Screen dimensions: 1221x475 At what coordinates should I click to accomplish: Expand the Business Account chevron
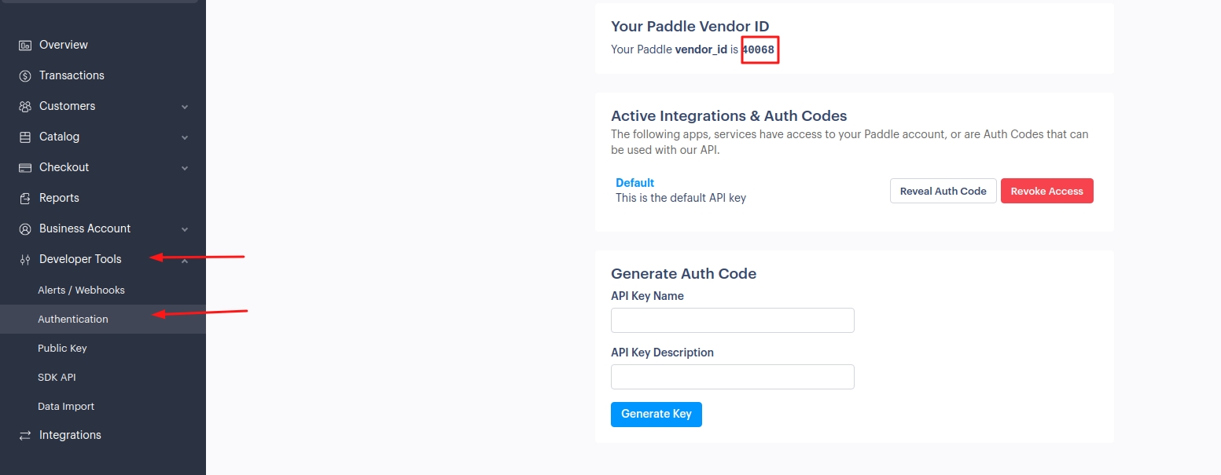pos(185,229)
